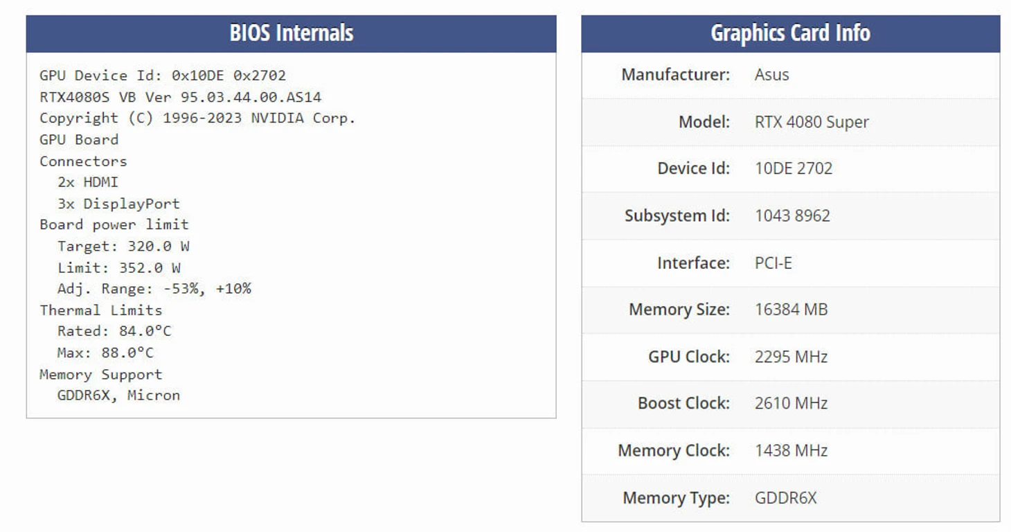The height and width of the screenshot is (532, 1011).
Task: Click the Memory Size value 16384 MB
Action: (791, 310)
